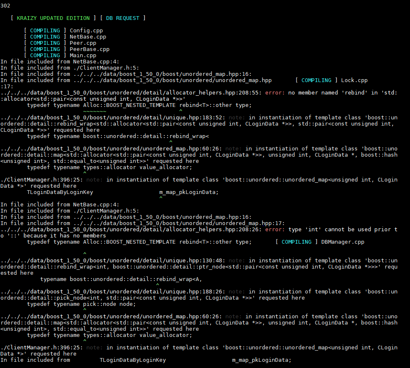Click the Peer.cpp file name
Image resolution: width=410 pixels, height=368 pixels.
pyautogui.click(x=81, y=43)
